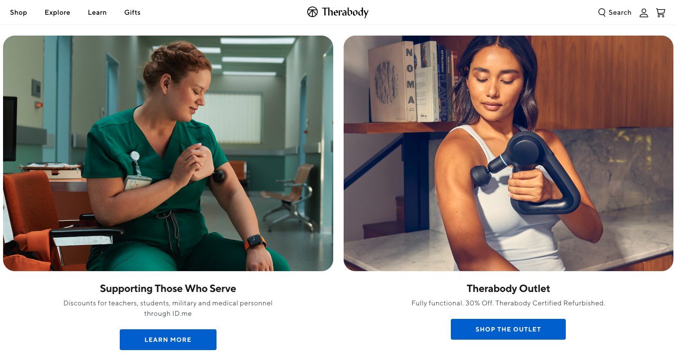Click the Therabody wordmark text
676x354 pixels.
tap(345, 12)
